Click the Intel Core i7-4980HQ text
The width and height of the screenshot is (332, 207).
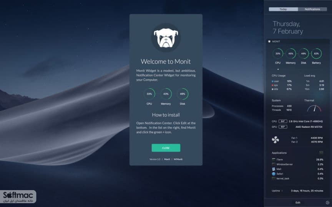click(x=306, y=122)
